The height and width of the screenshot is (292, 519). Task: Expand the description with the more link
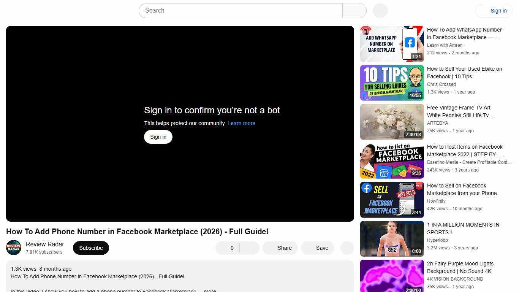[x=209, y=290]
